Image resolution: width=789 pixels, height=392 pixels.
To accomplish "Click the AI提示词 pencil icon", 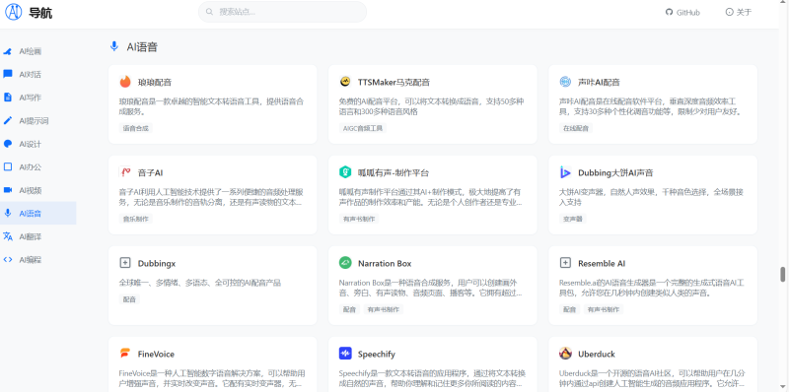I will [8, 120].
